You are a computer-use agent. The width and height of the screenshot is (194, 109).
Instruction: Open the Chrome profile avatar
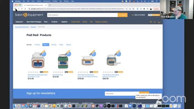pos(151,9)
